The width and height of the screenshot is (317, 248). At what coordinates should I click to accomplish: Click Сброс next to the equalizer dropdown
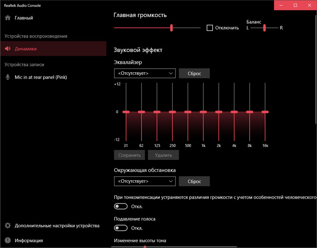[x=194, y=73]
